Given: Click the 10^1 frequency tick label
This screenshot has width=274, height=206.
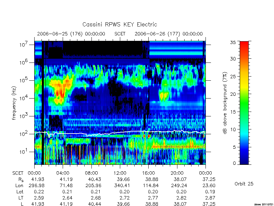Looking at the screenshot, I should [24, 151].
